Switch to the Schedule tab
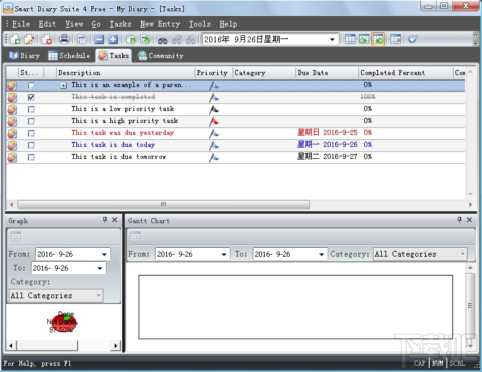This screenshot has width=482, height=372. (69, 55)
